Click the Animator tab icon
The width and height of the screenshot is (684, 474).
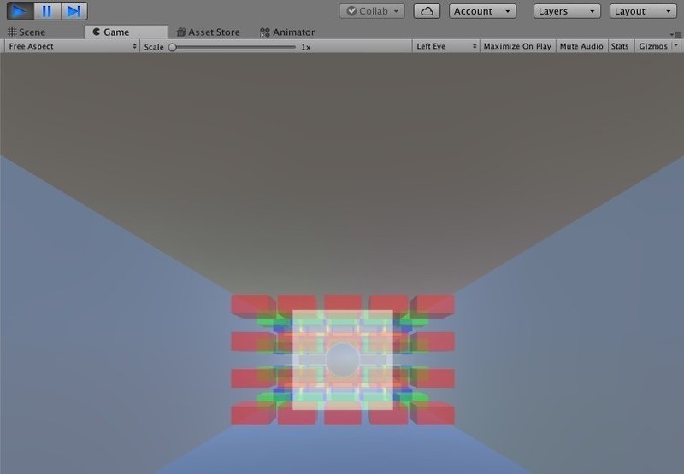click(x=265, y=32)
